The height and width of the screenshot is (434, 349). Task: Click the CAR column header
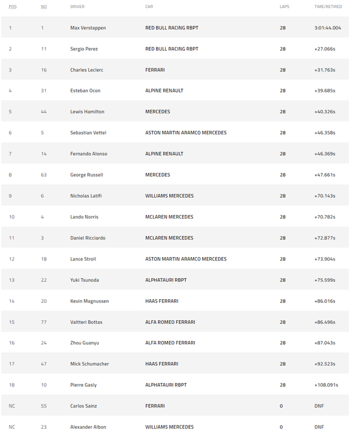tap(149, 6)
